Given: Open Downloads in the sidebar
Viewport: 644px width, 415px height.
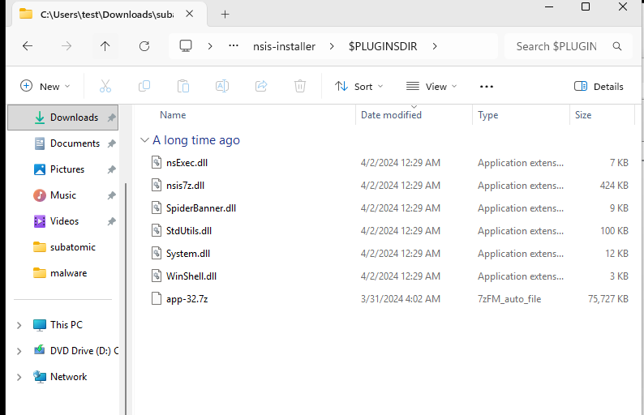Looking at the screenshot, I should pos(62,118).
